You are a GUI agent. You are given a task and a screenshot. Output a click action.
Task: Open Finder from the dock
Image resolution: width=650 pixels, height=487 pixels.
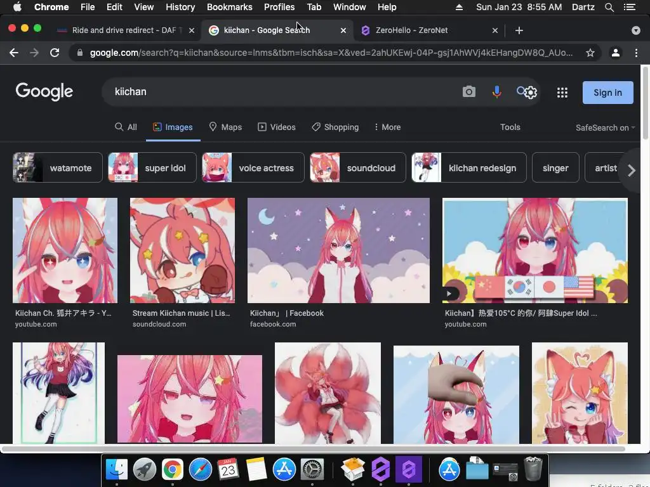[x=117, y=469]
